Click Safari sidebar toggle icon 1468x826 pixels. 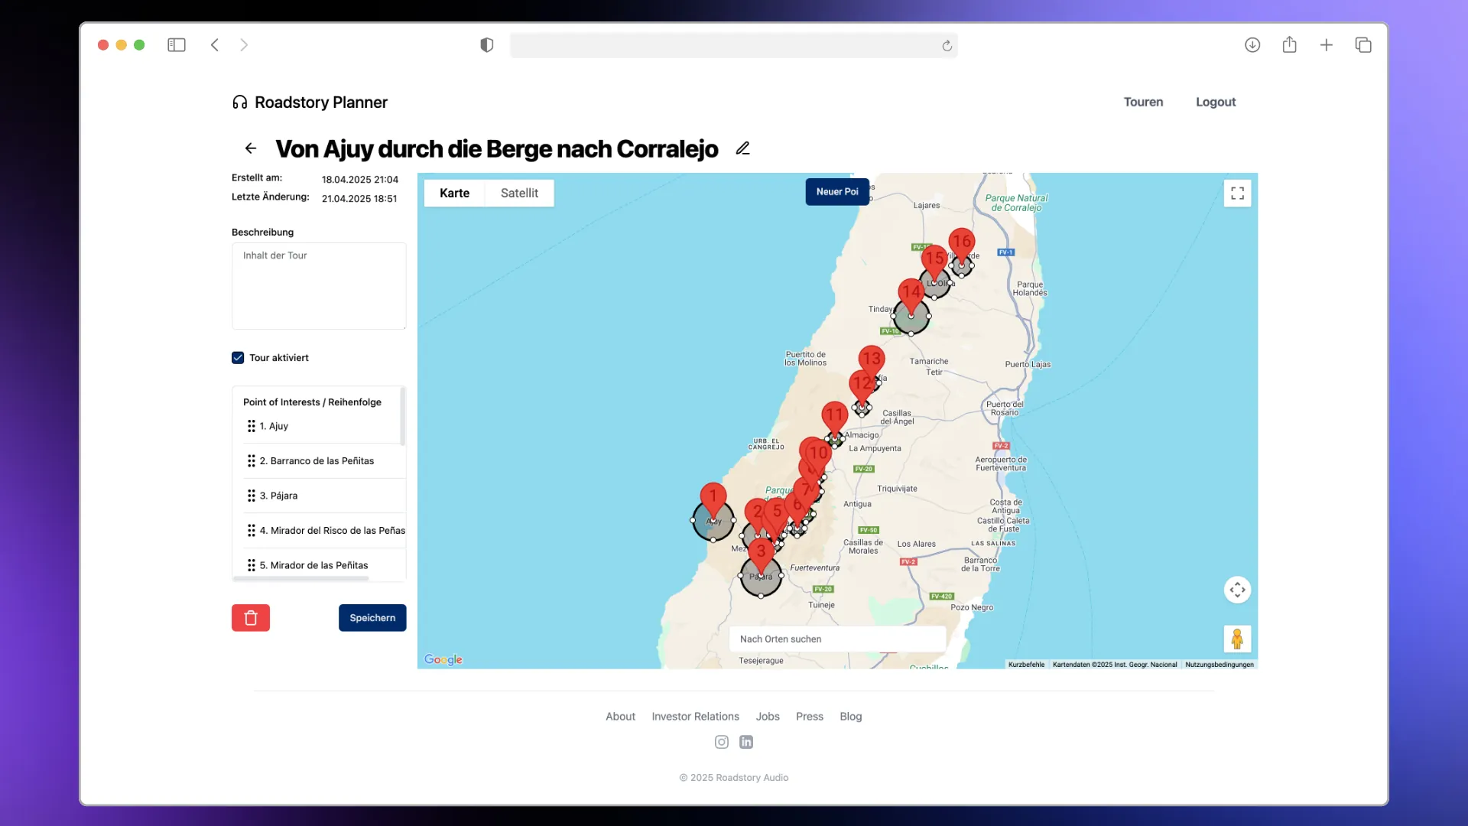coord(177,45)
